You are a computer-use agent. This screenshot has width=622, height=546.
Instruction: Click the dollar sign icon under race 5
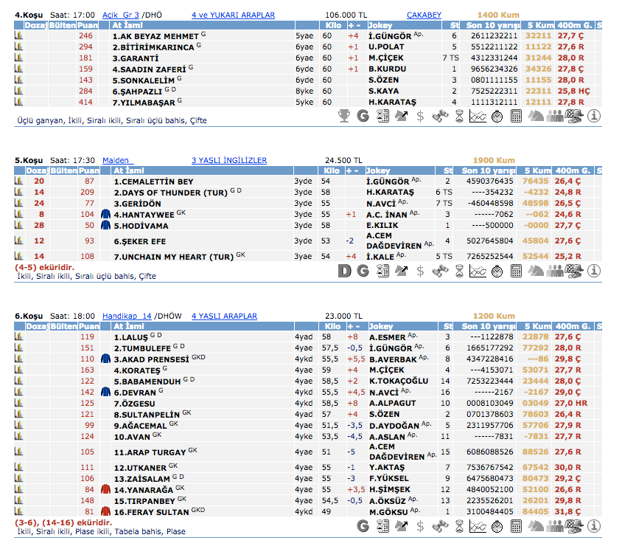click(421, 271)
